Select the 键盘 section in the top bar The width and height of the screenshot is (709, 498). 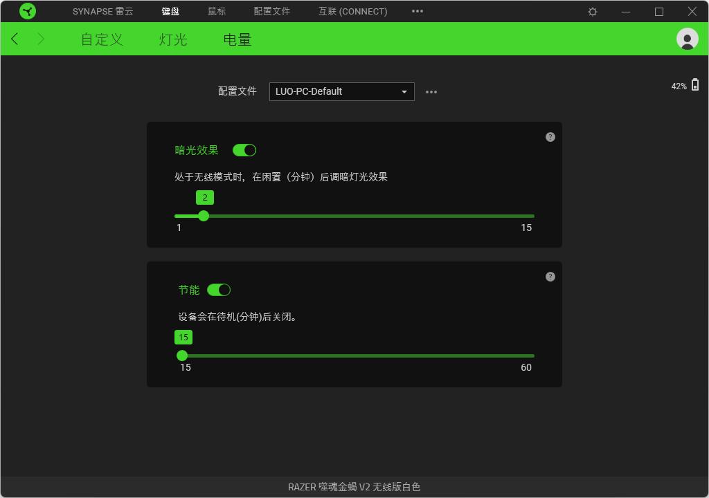click(x=169, y=11)
